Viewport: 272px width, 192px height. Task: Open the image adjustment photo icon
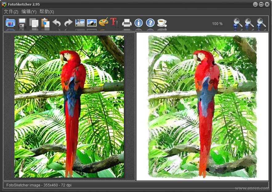pos(91,23)
